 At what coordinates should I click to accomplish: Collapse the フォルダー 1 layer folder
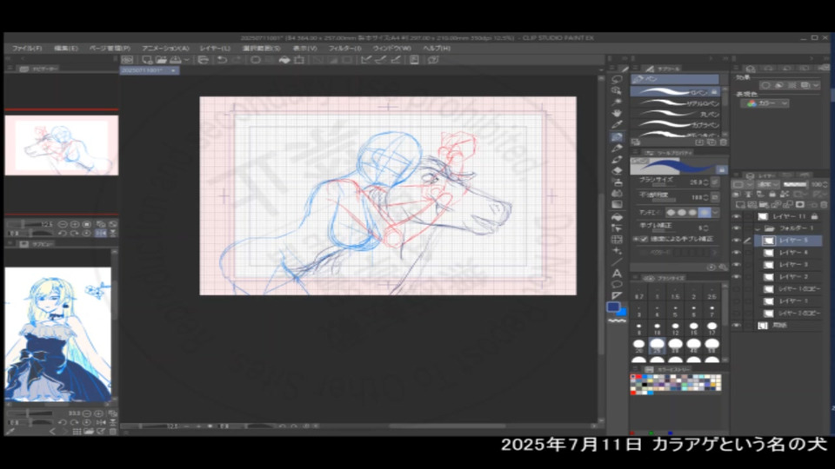[x=757, y=228]
